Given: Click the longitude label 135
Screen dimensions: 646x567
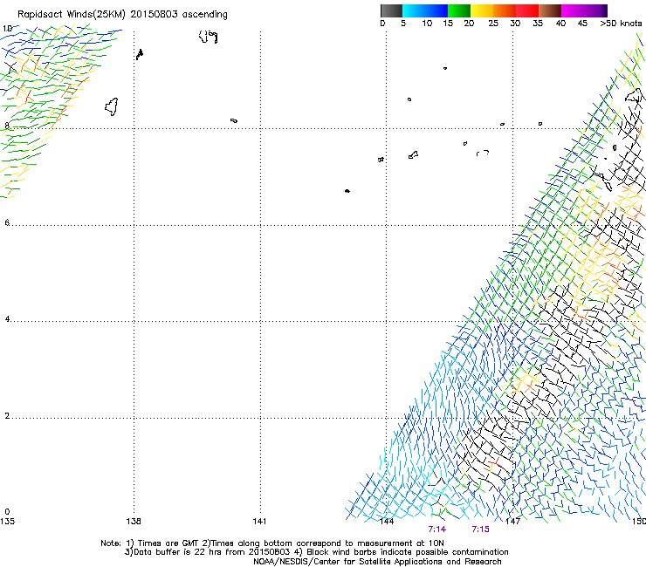Looking at the screenshot, I should (7, 522).
